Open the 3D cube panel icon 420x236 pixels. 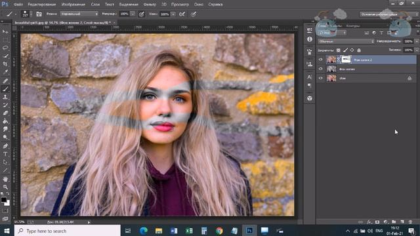click(310, 98)
